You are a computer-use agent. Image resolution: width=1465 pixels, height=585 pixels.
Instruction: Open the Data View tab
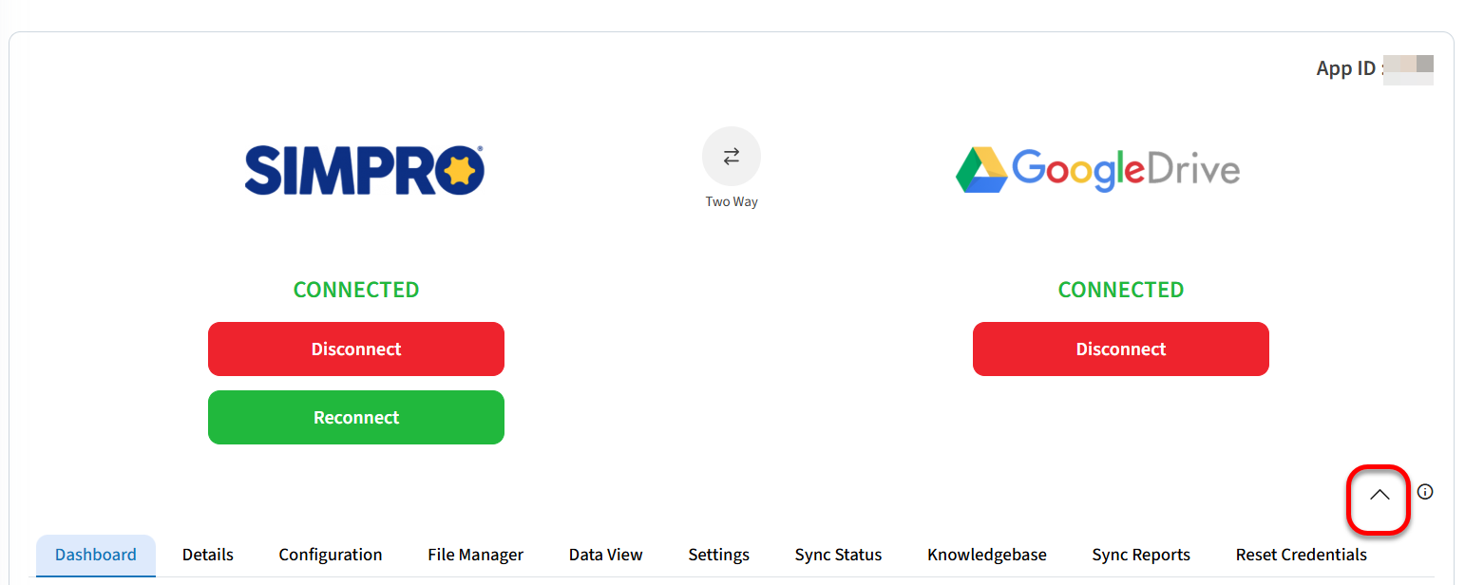[x=605, y=556]
